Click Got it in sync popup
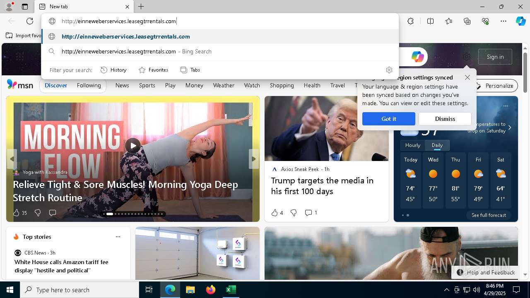530x298 pixels. [389, 119]
